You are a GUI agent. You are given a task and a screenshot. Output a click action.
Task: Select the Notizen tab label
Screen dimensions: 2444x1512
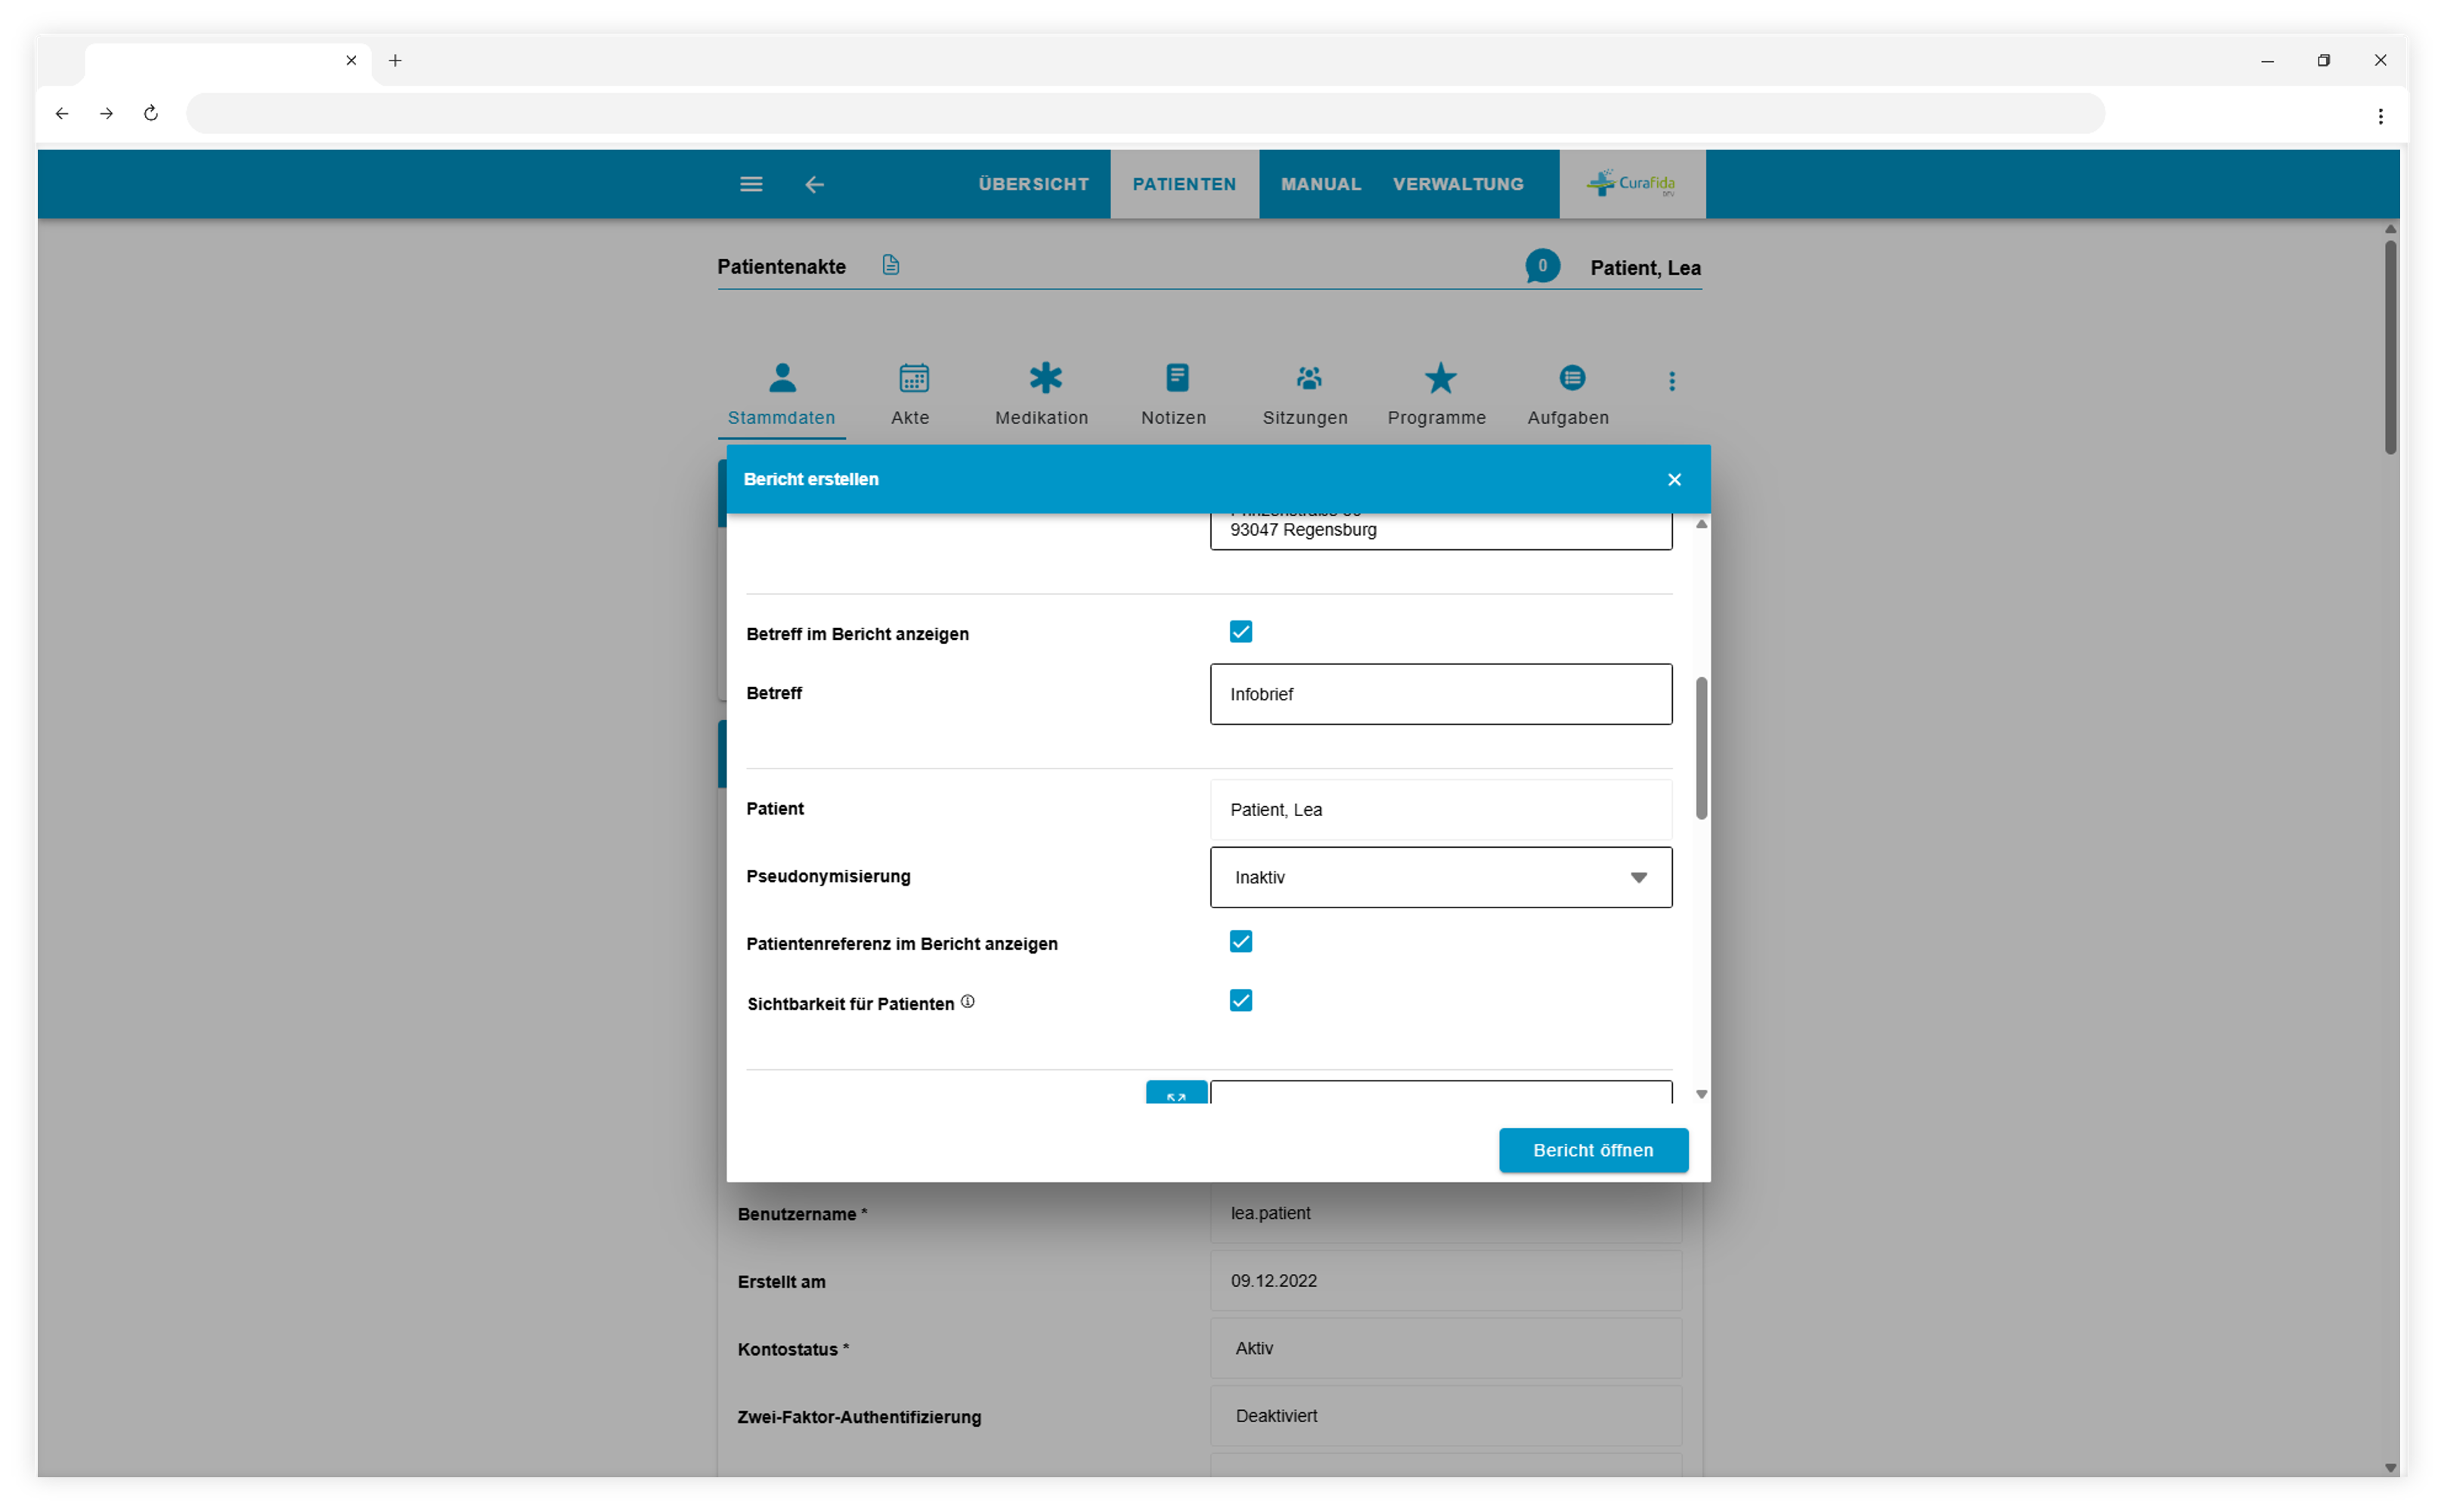[x=1173, y=418]
